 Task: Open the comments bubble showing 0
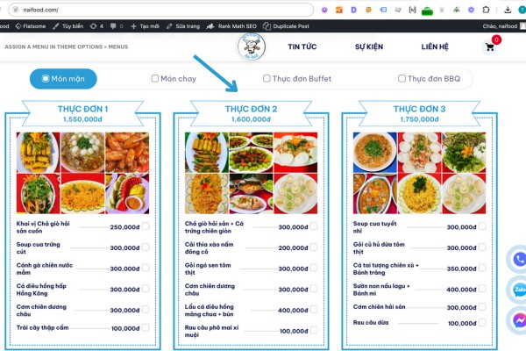pos(117,25)
